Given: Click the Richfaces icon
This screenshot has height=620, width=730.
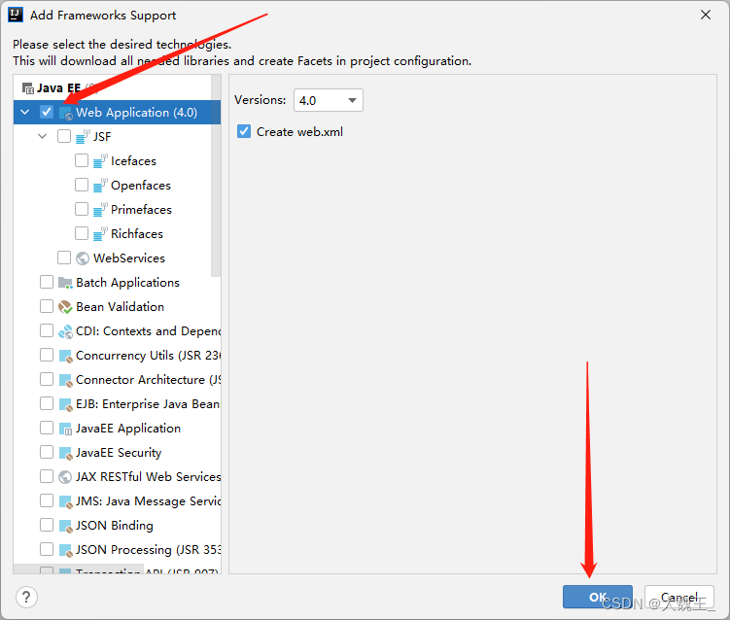Looking at the screenshot, I should tap(100, 233).
